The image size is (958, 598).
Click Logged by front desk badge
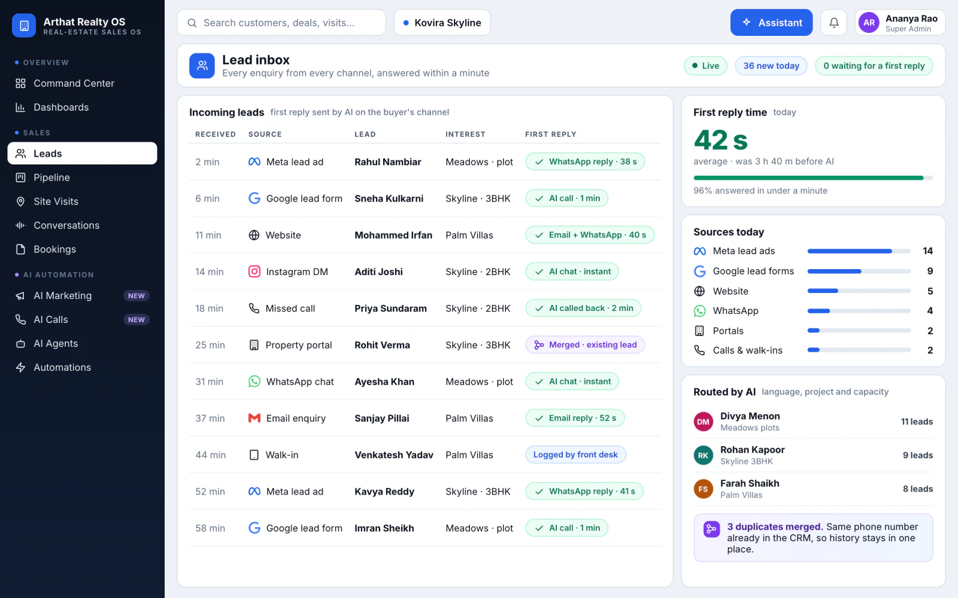tap(575, 455)
